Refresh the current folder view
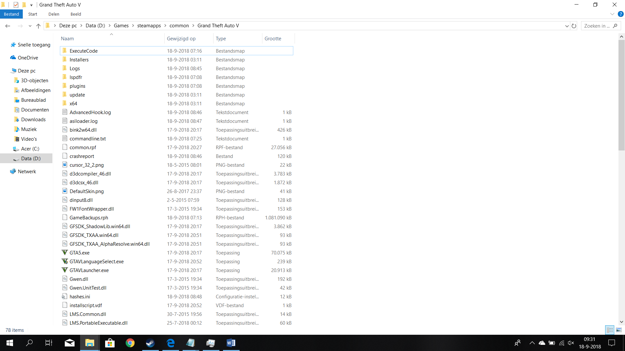The image size is (625, 351). (574, 26)
